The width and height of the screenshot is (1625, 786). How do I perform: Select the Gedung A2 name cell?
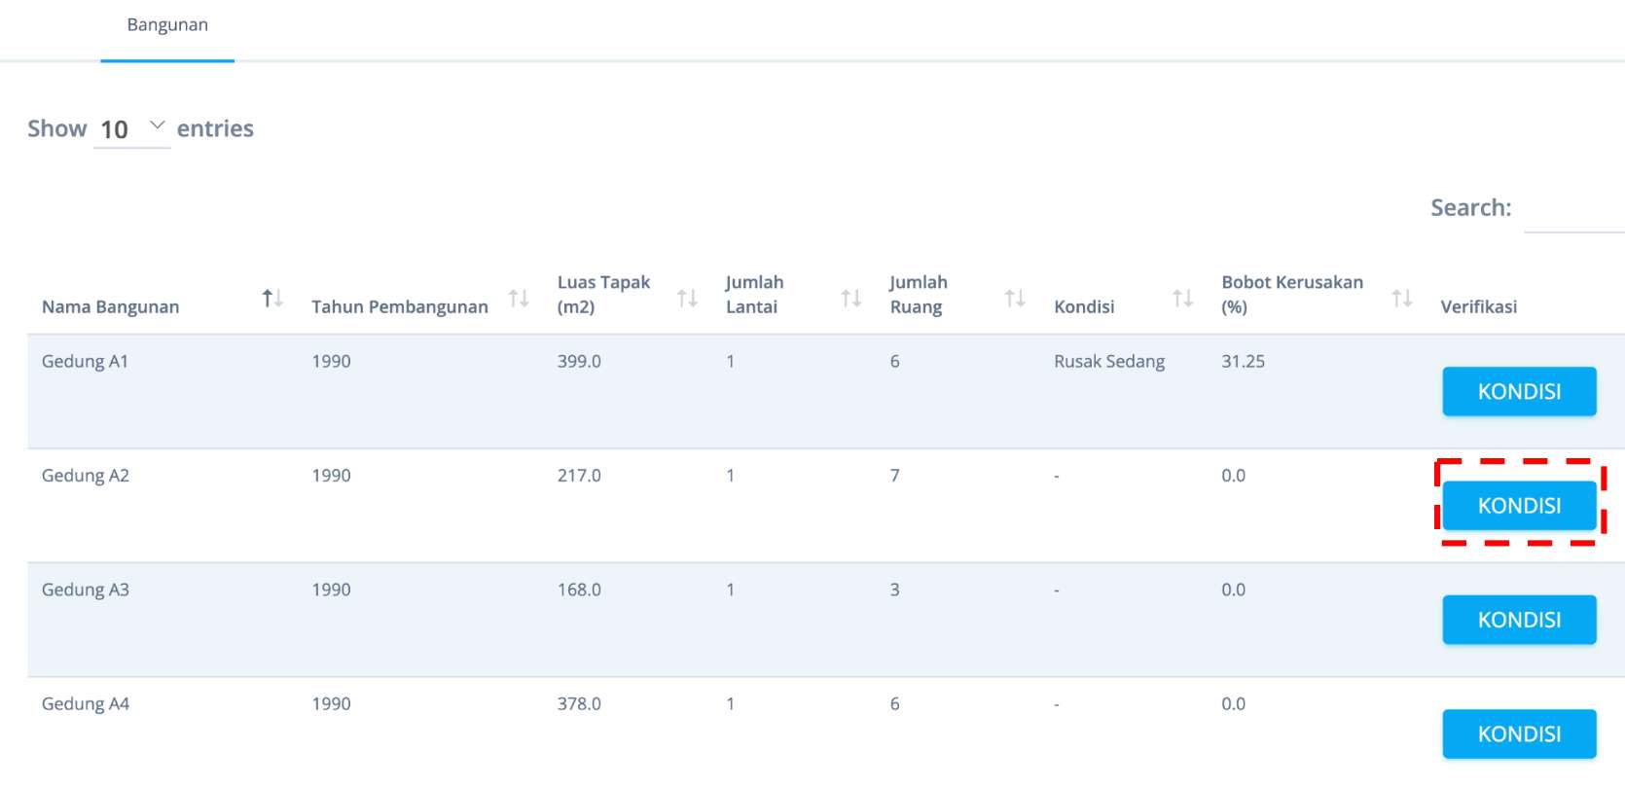pyautogui.click(x=86, y=476)
